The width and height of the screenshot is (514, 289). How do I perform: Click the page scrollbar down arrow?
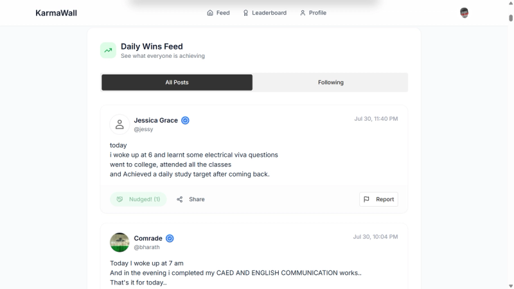click(511, 286)
